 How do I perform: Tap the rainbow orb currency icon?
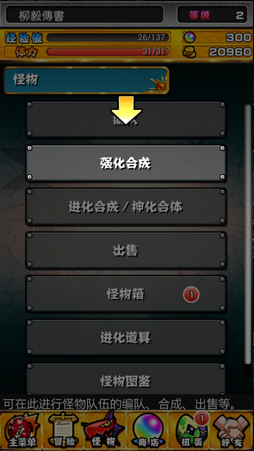189,37
